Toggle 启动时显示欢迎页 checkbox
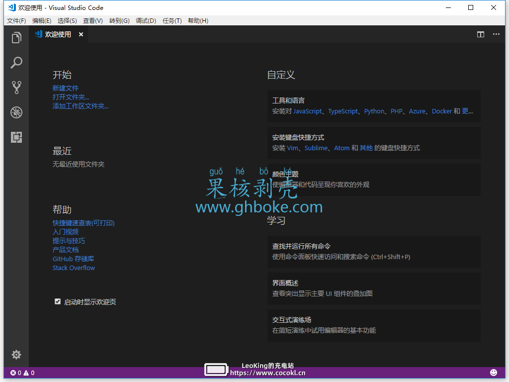 (58, 301)
